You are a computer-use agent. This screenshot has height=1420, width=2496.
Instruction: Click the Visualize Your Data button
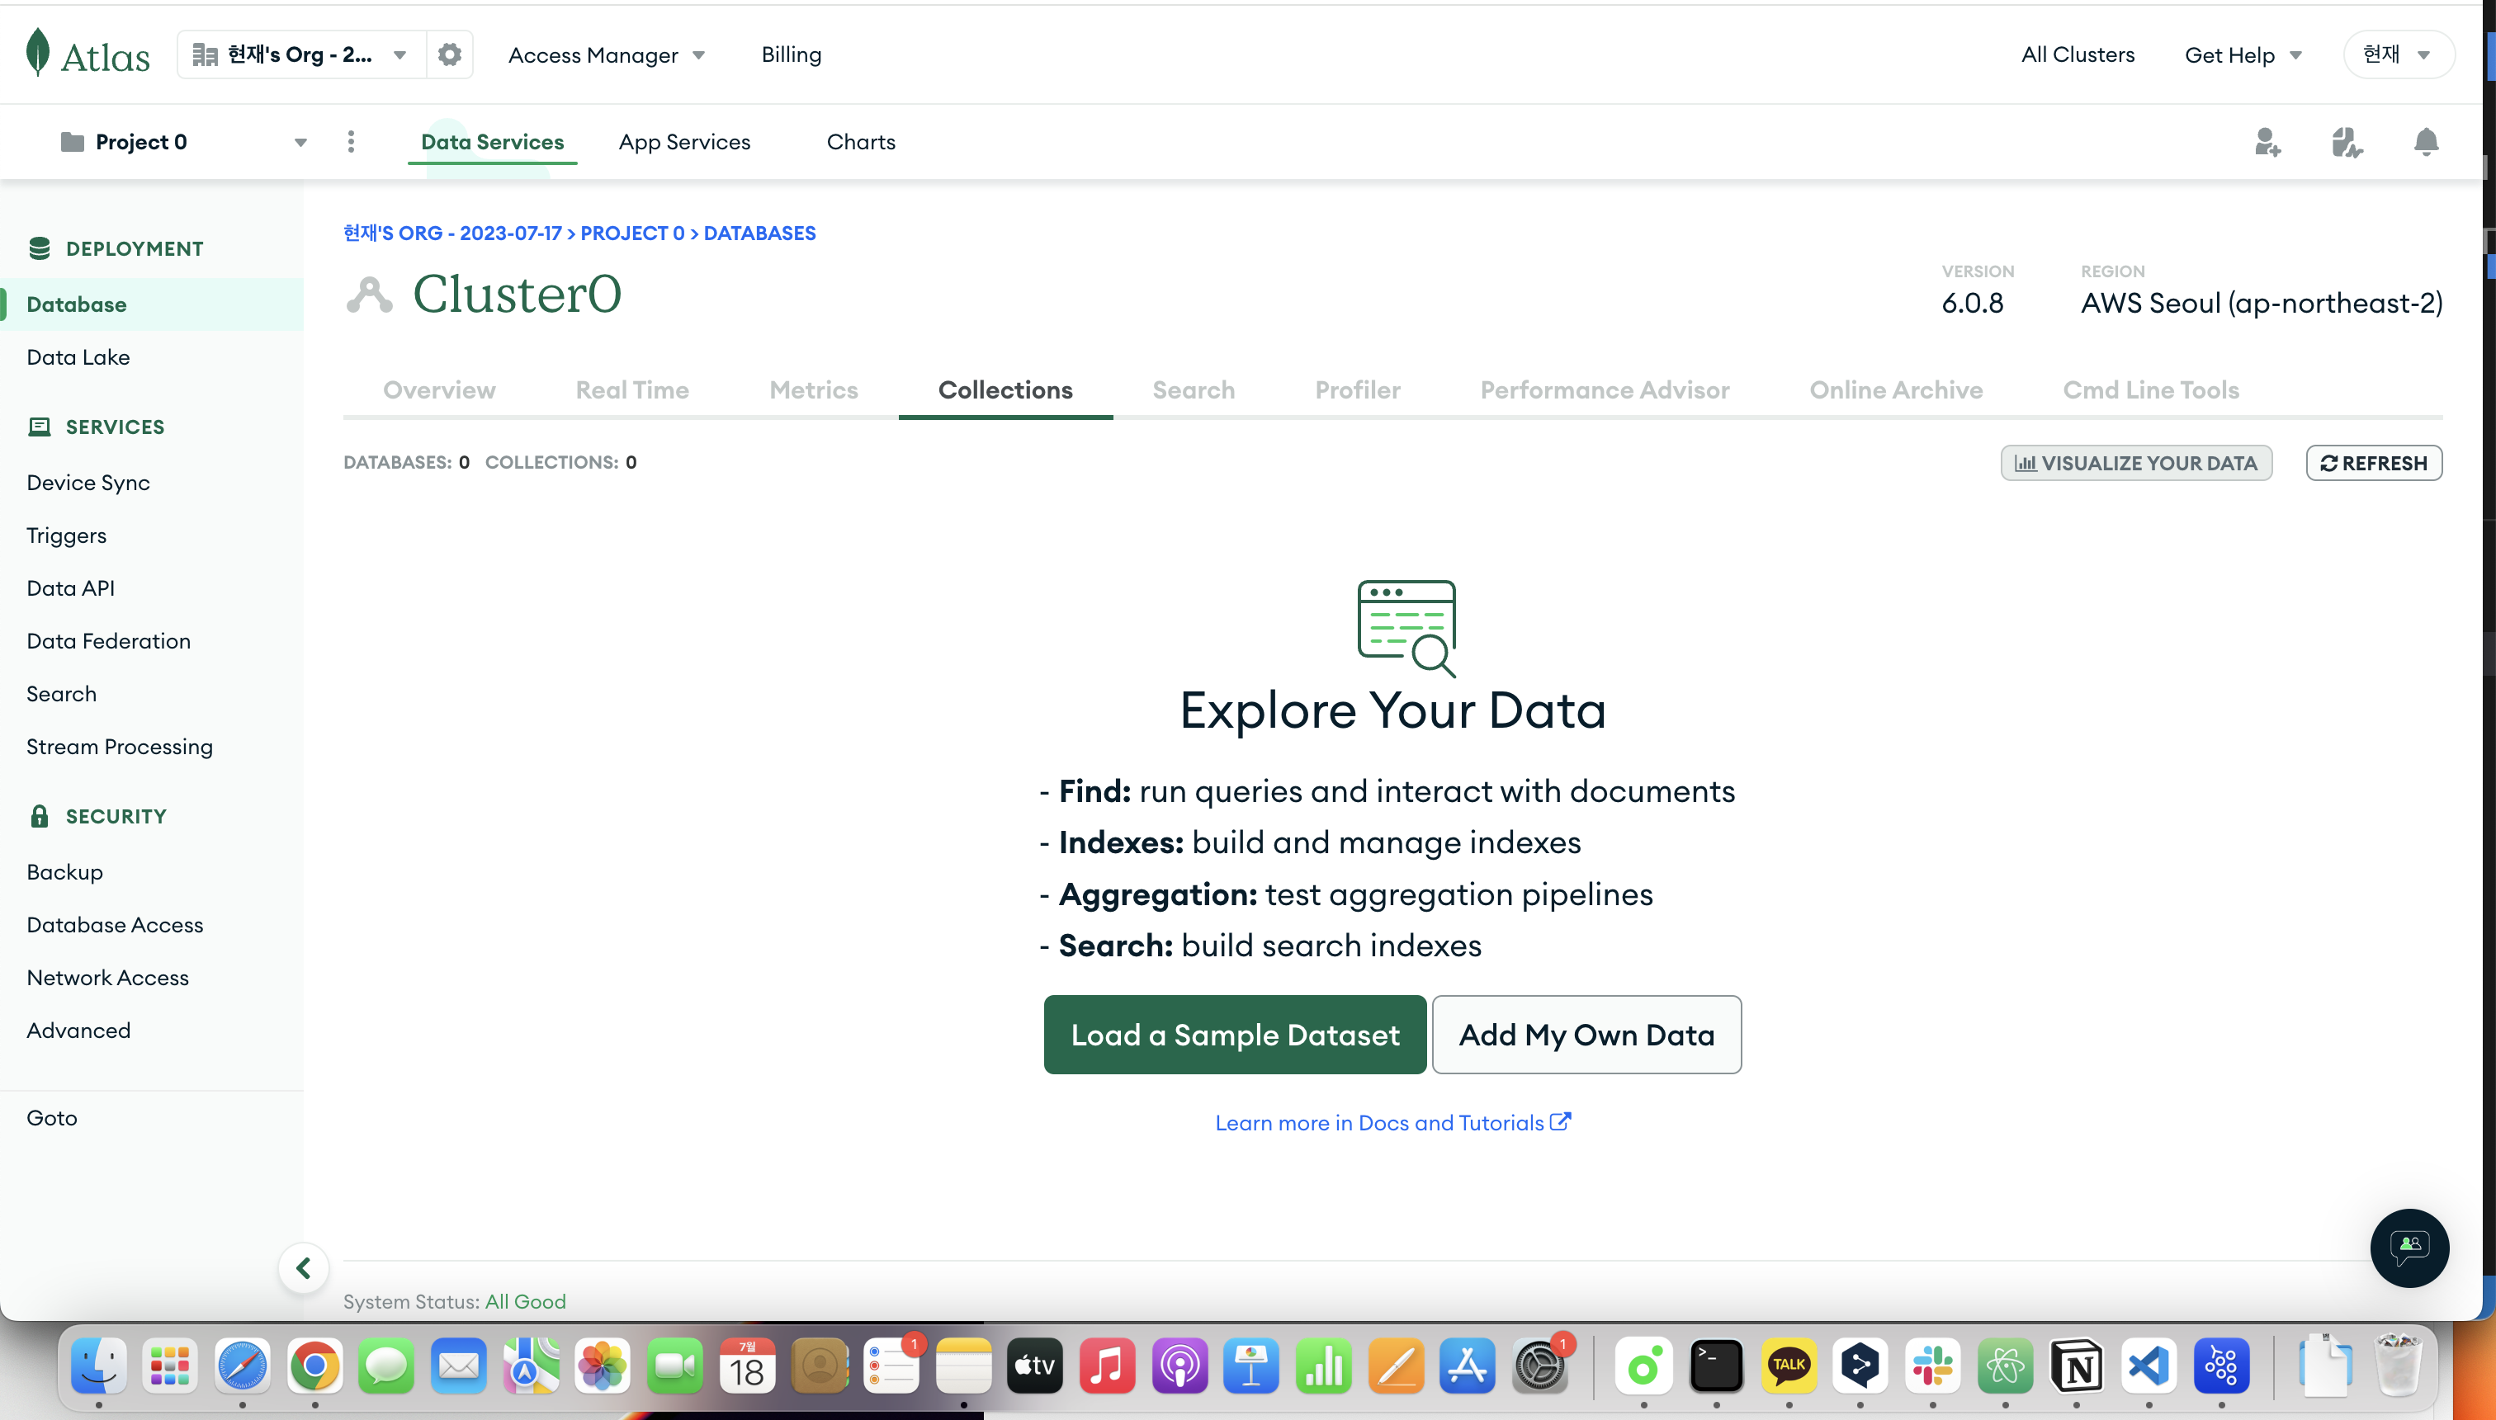click(2136, 463)
